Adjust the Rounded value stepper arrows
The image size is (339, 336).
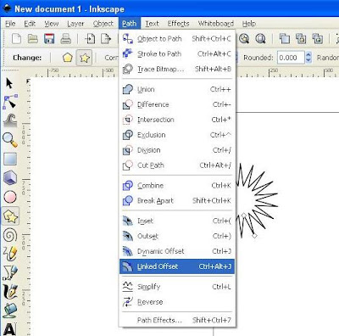point(308,58)
